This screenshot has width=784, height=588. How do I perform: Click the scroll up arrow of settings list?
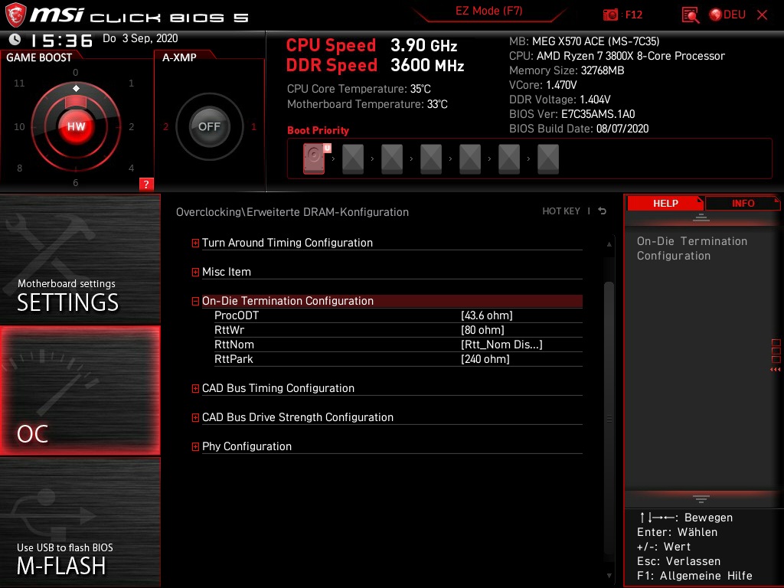tap(609, 244)
